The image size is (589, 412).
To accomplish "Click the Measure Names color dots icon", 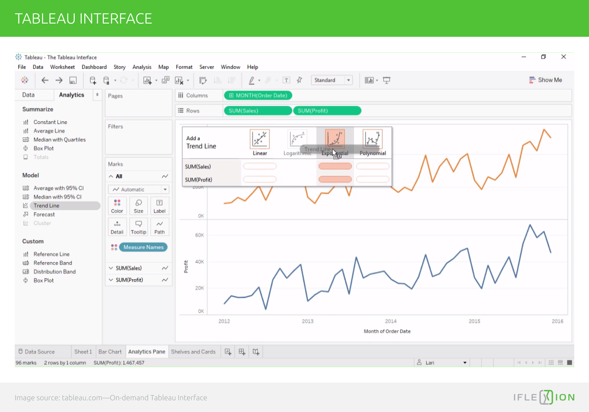I will click(x=114, y=247).
